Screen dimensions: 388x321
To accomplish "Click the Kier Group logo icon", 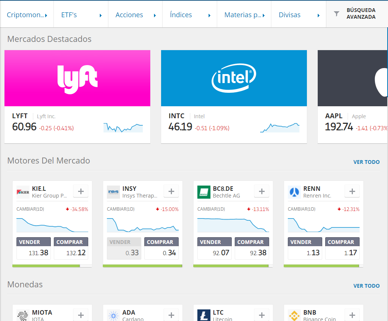I will (23, 192).
